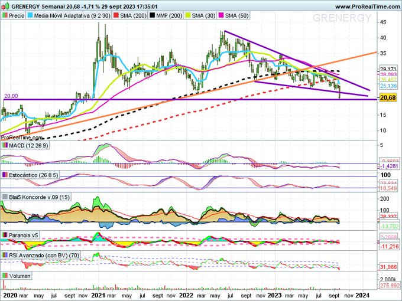This screenshot has width=402, height=301.
Task: Open the Precio legend label
Action: (17, 15)
